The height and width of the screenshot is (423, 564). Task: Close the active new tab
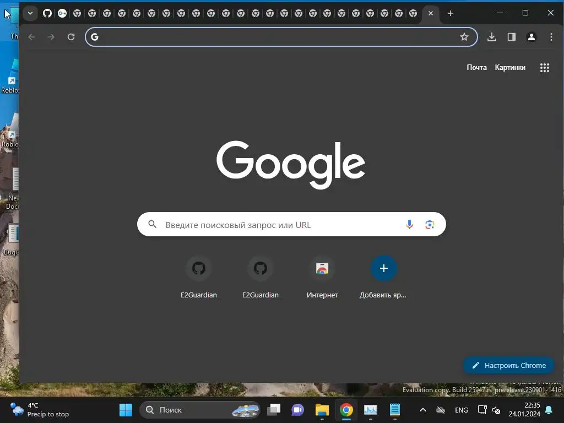[x=431, y=13]
